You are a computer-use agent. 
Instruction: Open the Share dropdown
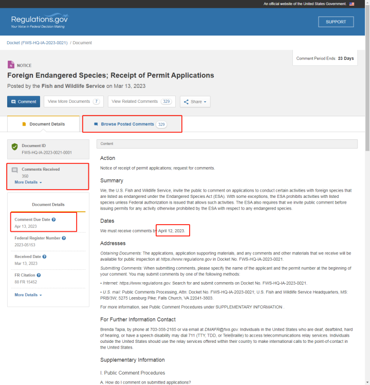click(195, 102)
